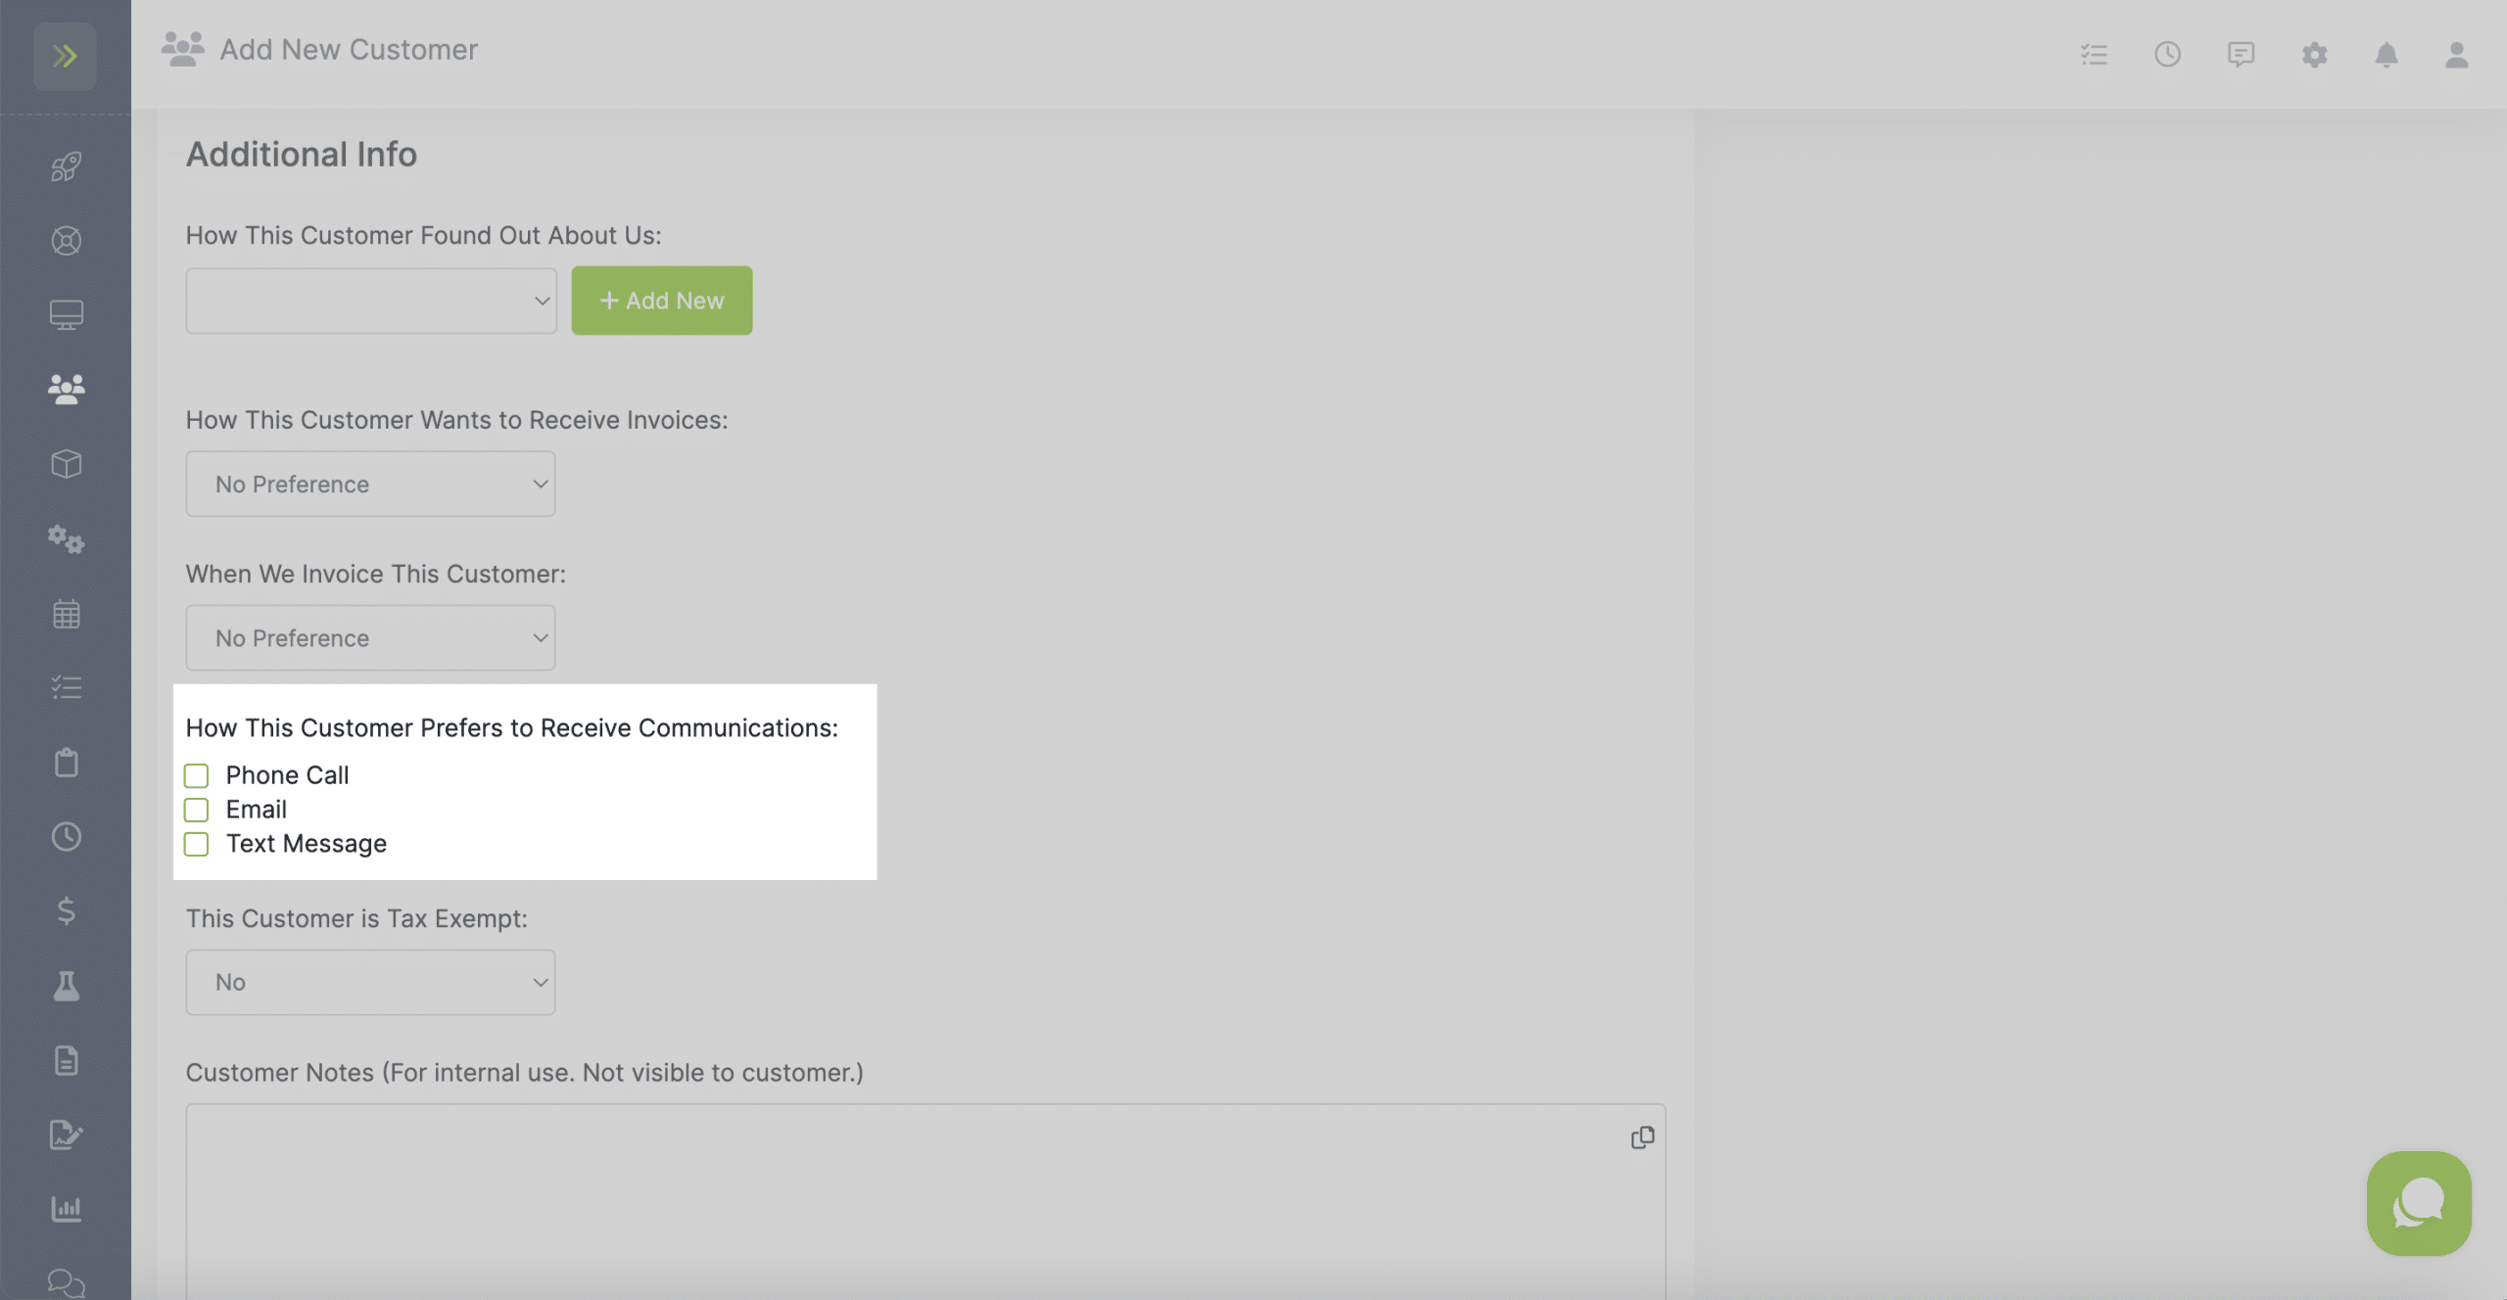Check the Email communication checkbox

pyautogui.click(x=196, y=810)
